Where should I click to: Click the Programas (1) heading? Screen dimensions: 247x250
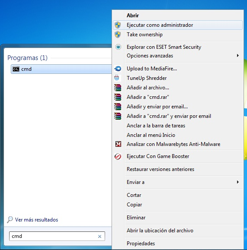pos(27,58)
